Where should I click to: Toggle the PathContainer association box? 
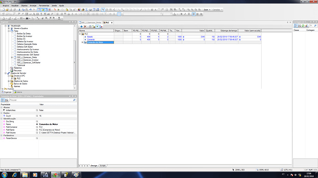(37, 127)
